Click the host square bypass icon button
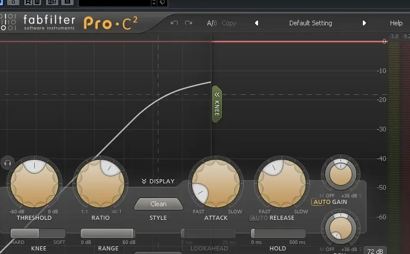Image resolution: width=410 pixels, height=254 pixels. pyautogui.click(x=13, y=2)
